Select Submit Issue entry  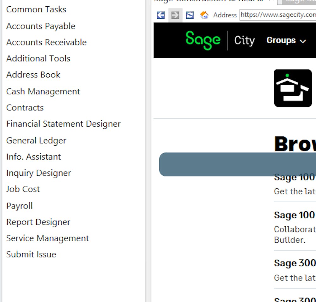click(x=31, y=254)
